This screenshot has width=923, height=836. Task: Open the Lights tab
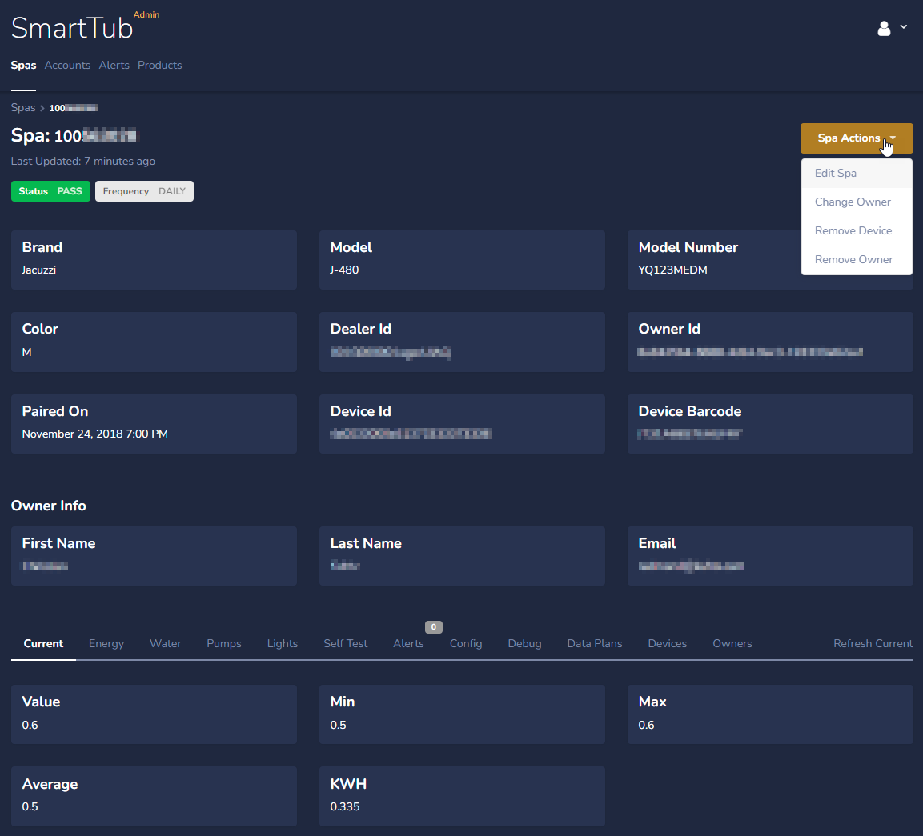[283, 644]
